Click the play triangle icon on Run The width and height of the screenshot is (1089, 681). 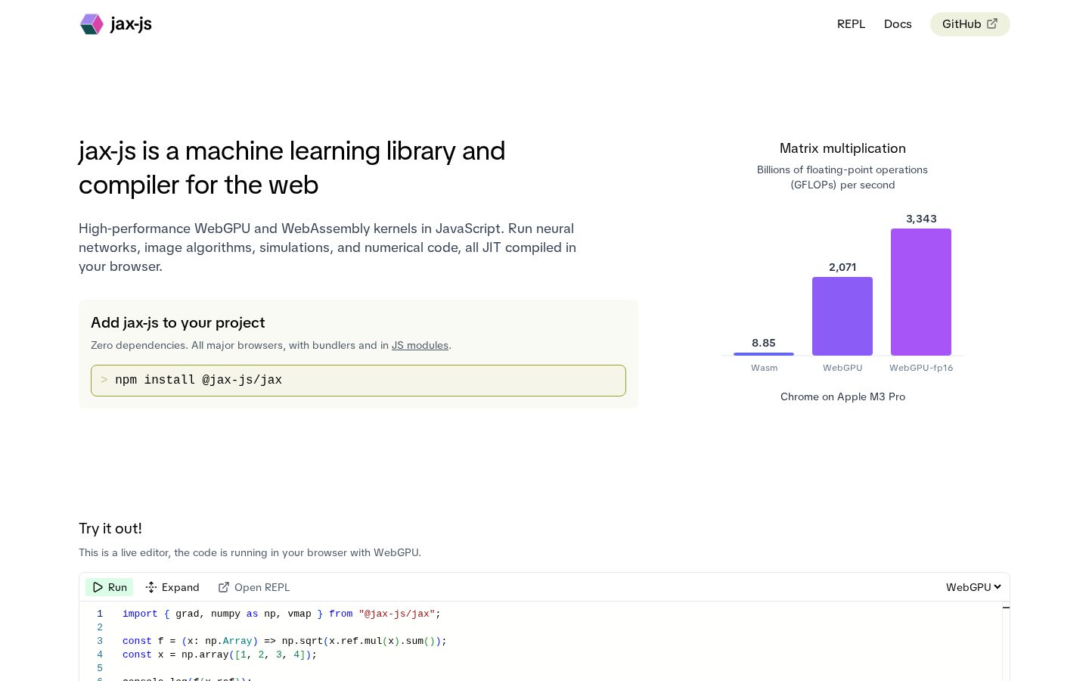(x=98, y=587)
